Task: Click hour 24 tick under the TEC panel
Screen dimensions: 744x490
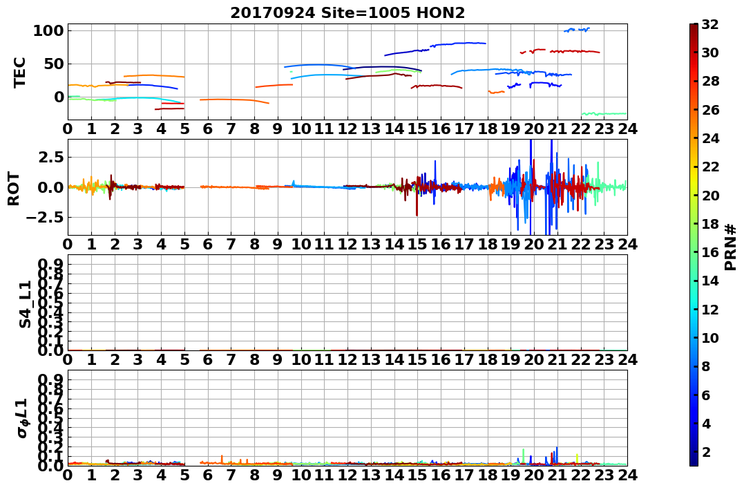Action: click(x=627, y=129)
